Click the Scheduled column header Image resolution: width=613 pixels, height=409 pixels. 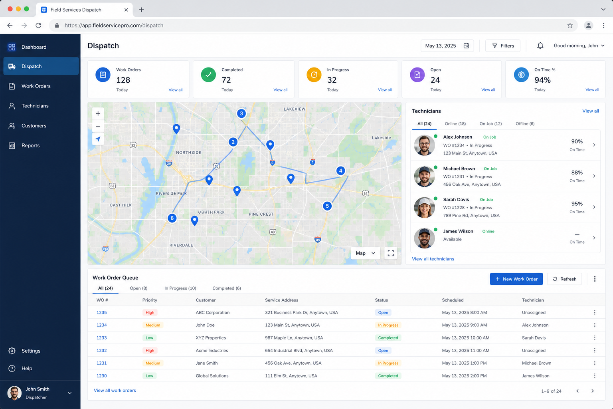click(x=453, y=300)
